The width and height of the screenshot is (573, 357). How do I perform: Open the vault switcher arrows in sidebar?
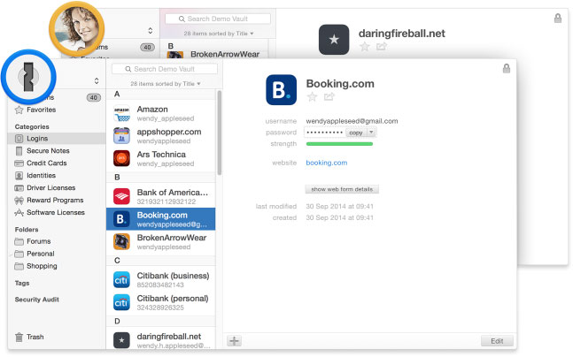97,80
